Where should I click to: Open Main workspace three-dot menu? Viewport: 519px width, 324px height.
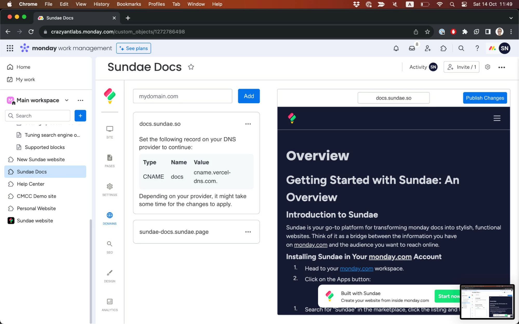point(80,100)
